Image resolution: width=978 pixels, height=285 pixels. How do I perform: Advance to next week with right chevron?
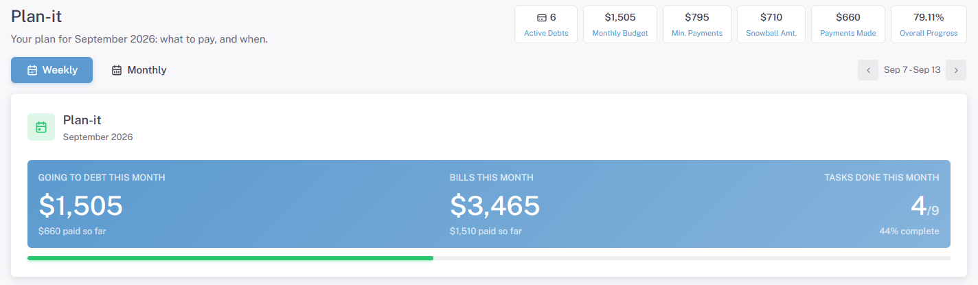pyautogui.click(x=956, y=70)
